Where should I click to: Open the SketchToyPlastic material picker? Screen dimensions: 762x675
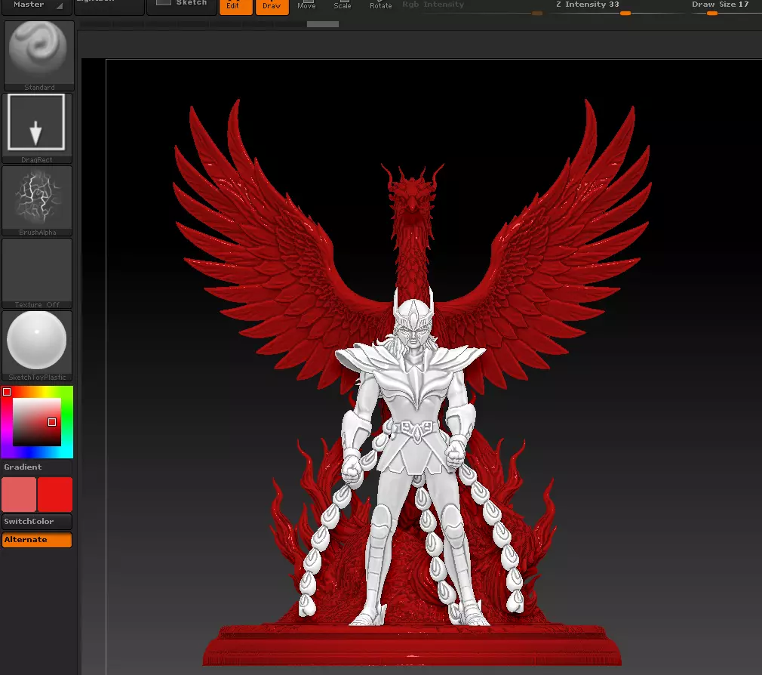tap(37, 345)
